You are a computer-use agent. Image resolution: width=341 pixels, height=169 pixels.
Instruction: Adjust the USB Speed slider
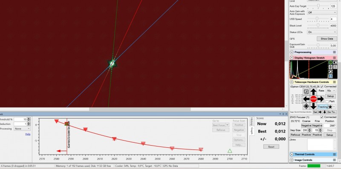pos(318,19)
